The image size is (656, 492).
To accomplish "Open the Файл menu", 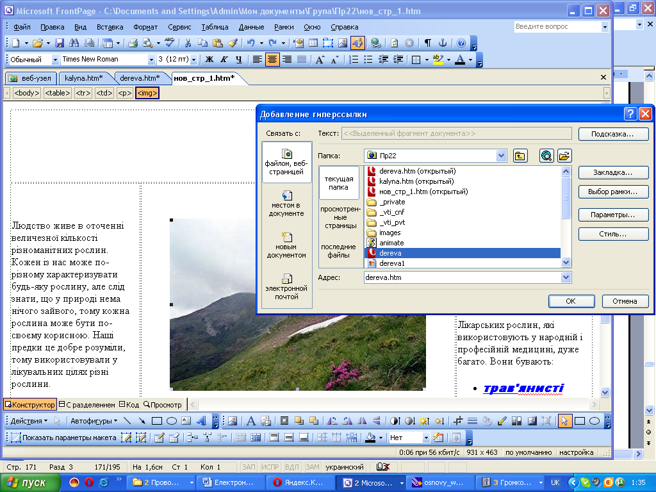I will coord(22,27).
